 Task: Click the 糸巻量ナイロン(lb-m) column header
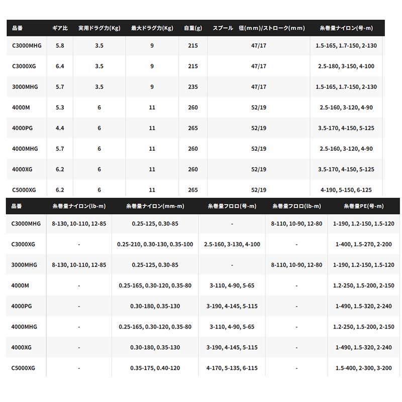[79, 206]
